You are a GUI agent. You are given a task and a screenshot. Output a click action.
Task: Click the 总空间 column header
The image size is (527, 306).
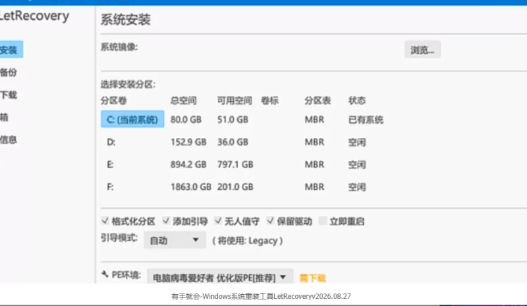pyautogui.click(x=184, y=100)
